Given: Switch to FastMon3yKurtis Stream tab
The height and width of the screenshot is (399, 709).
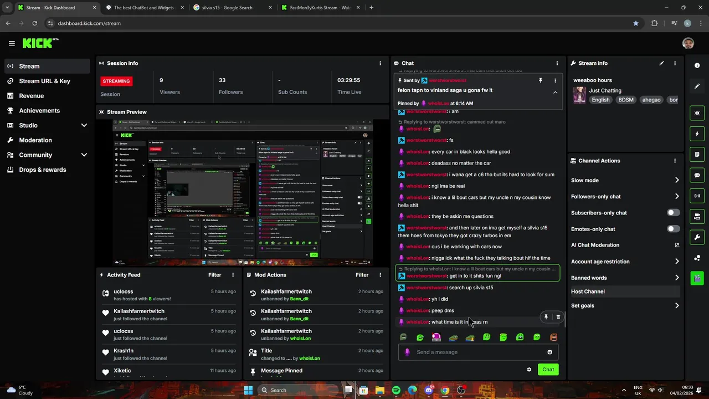Looking at the screenshot, I should coord(320,8).
